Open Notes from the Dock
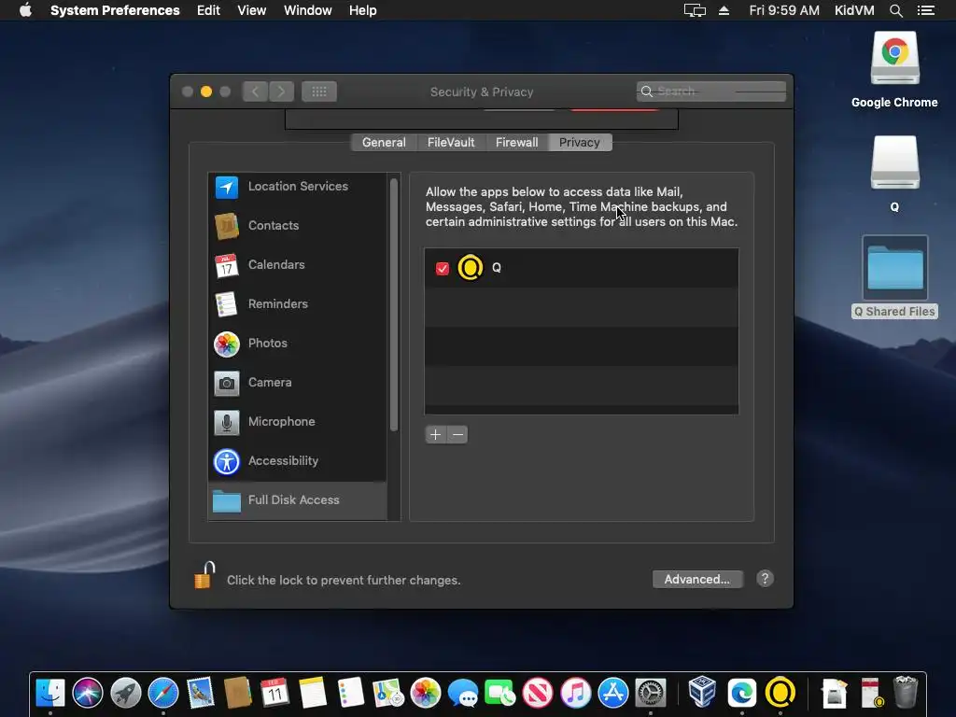The width and height of the screenshot is (956, 717). click(313, 693)
